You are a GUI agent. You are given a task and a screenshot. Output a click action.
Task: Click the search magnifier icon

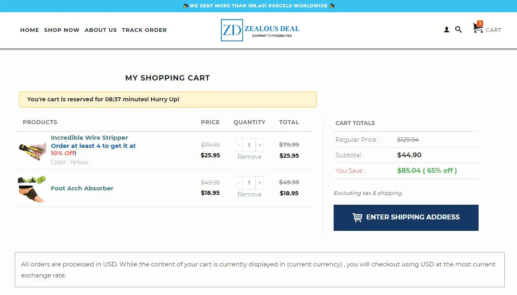459,29
